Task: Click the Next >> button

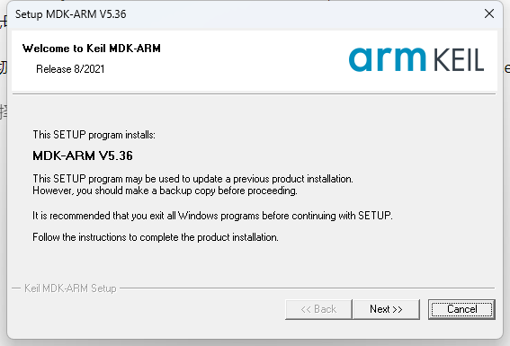Action: tap(386, 309)
